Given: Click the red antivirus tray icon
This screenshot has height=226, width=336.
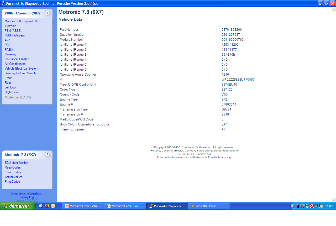Looking at the screenshot, I should coord(312,206).
